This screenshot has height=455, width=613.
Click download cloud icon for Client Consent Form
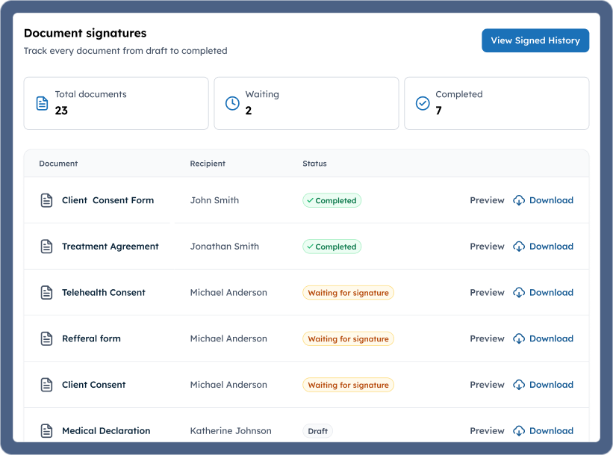tap(519, 200)
